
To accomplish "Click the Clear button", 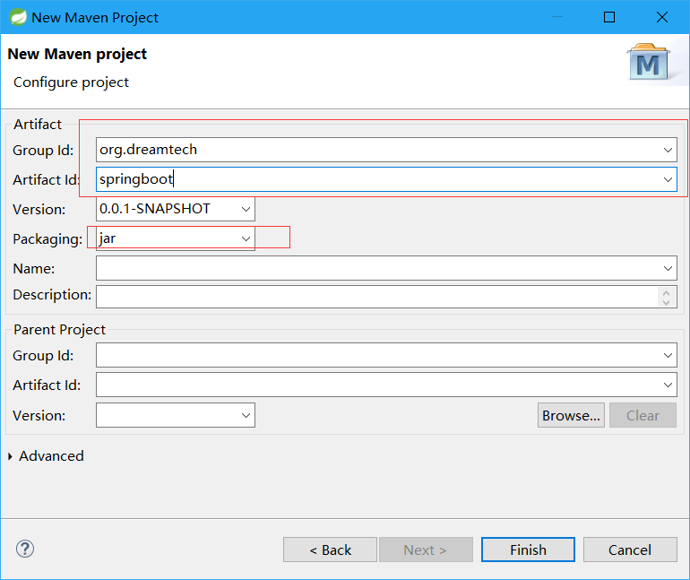I will point(643,415).
